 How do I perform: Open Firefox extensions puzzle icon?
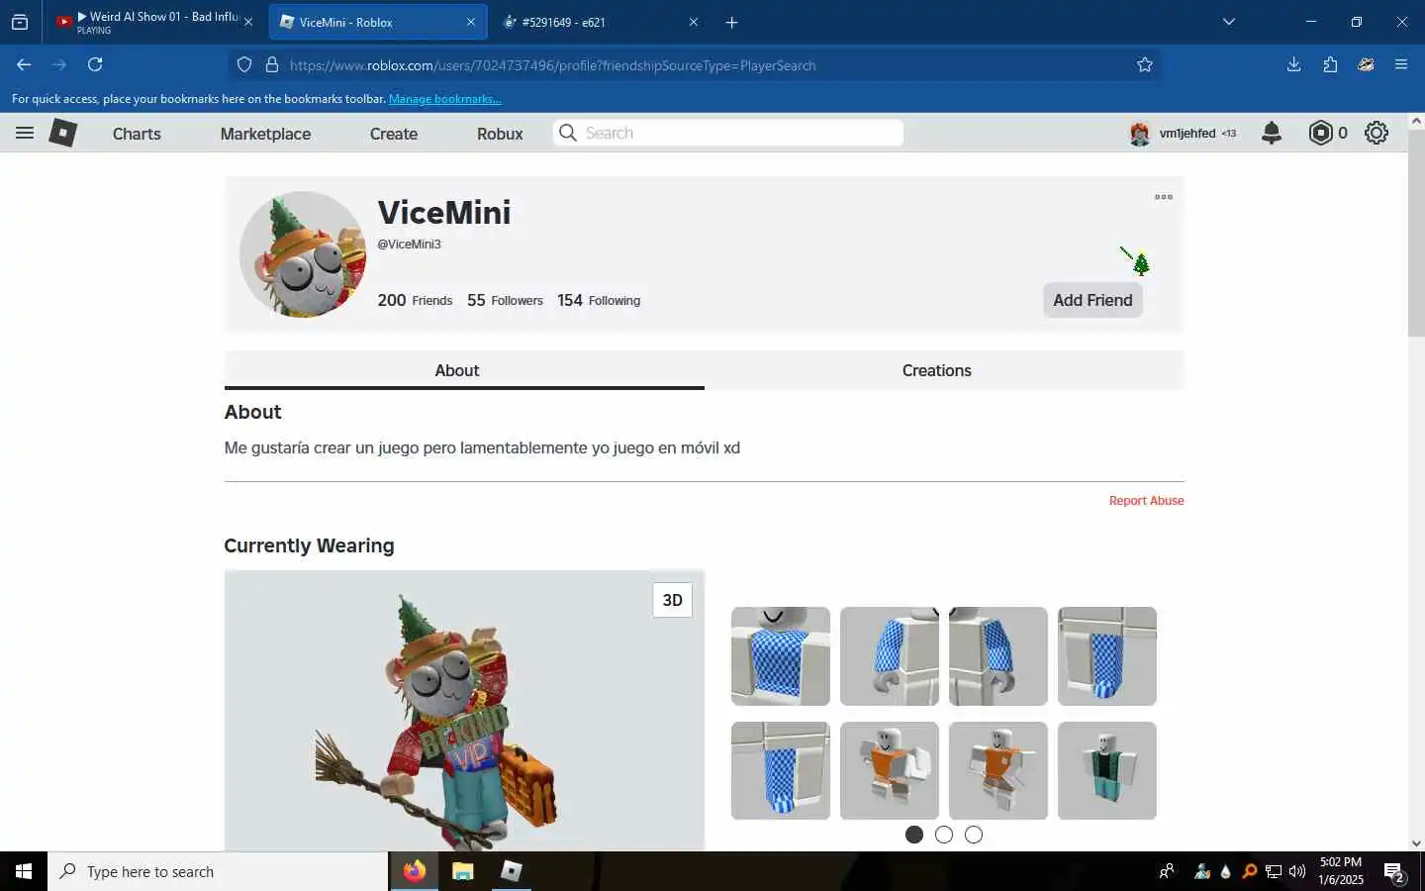[1330, 64]
